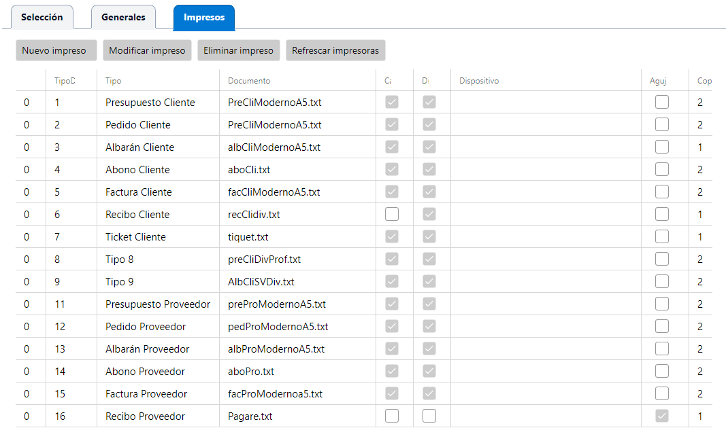Click document recClidiv.txt
This screenshot has width=728, height=428.
(x=254, y=215)
